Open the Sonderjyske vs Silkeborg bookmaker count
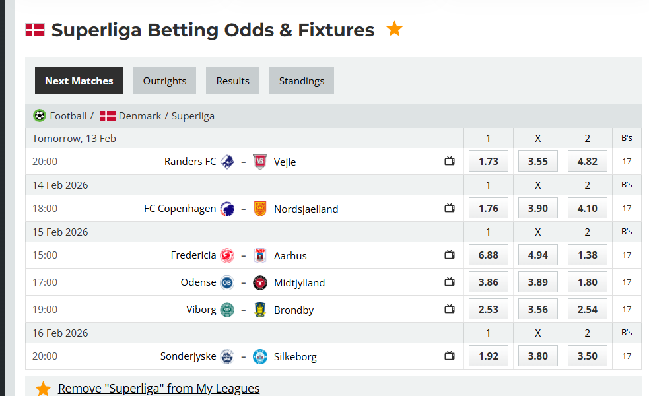Screen dimensions: 649x396 click(627, 356)
